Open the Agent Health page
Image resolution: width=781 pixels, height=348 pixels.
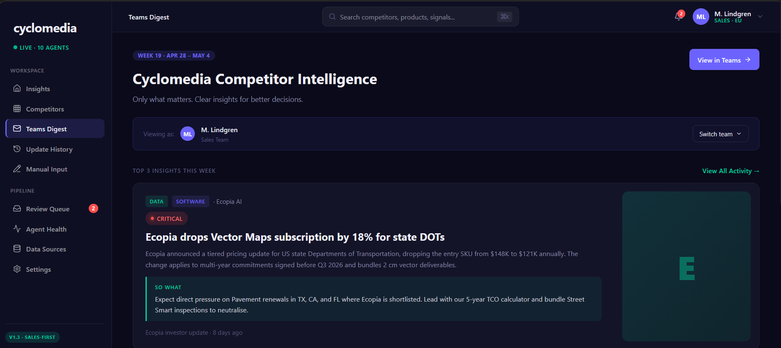click(x=55, y=229)
